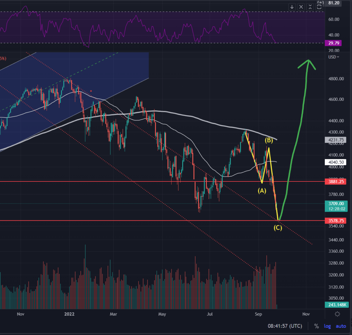The width and height of the screenshot is (352, 335).
Task: Maximize the RSI indicator pane
Action: click(x=319, y=7)
